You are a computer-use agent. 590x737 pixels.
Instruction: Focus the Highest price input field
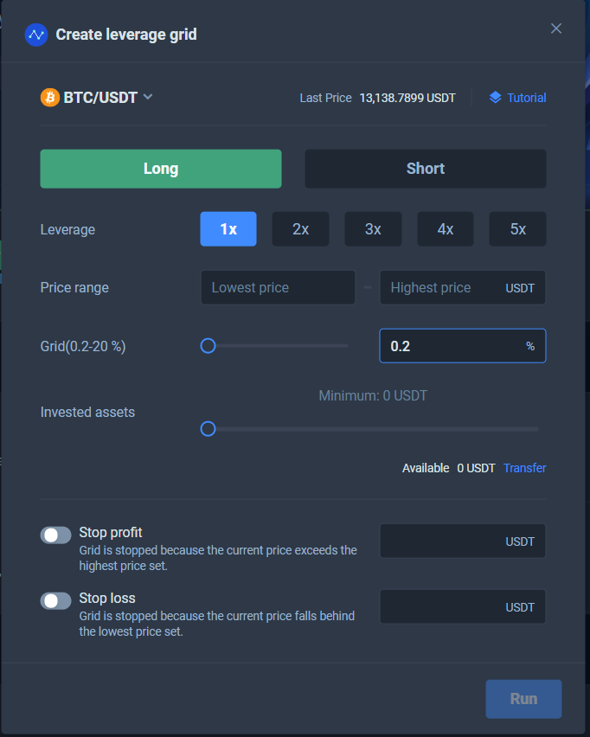[441, 287]
